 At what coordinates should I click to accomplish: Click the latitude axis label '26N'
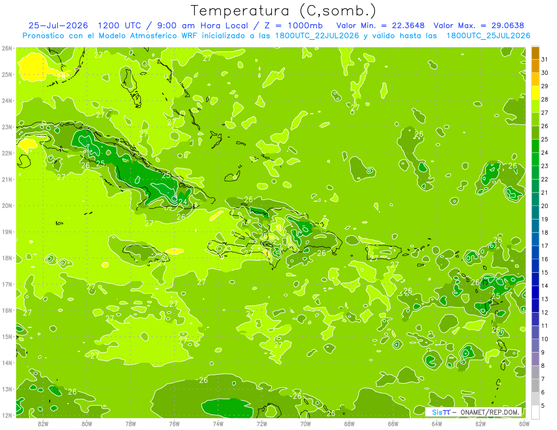pyautogui.click(x=6, y=48)
